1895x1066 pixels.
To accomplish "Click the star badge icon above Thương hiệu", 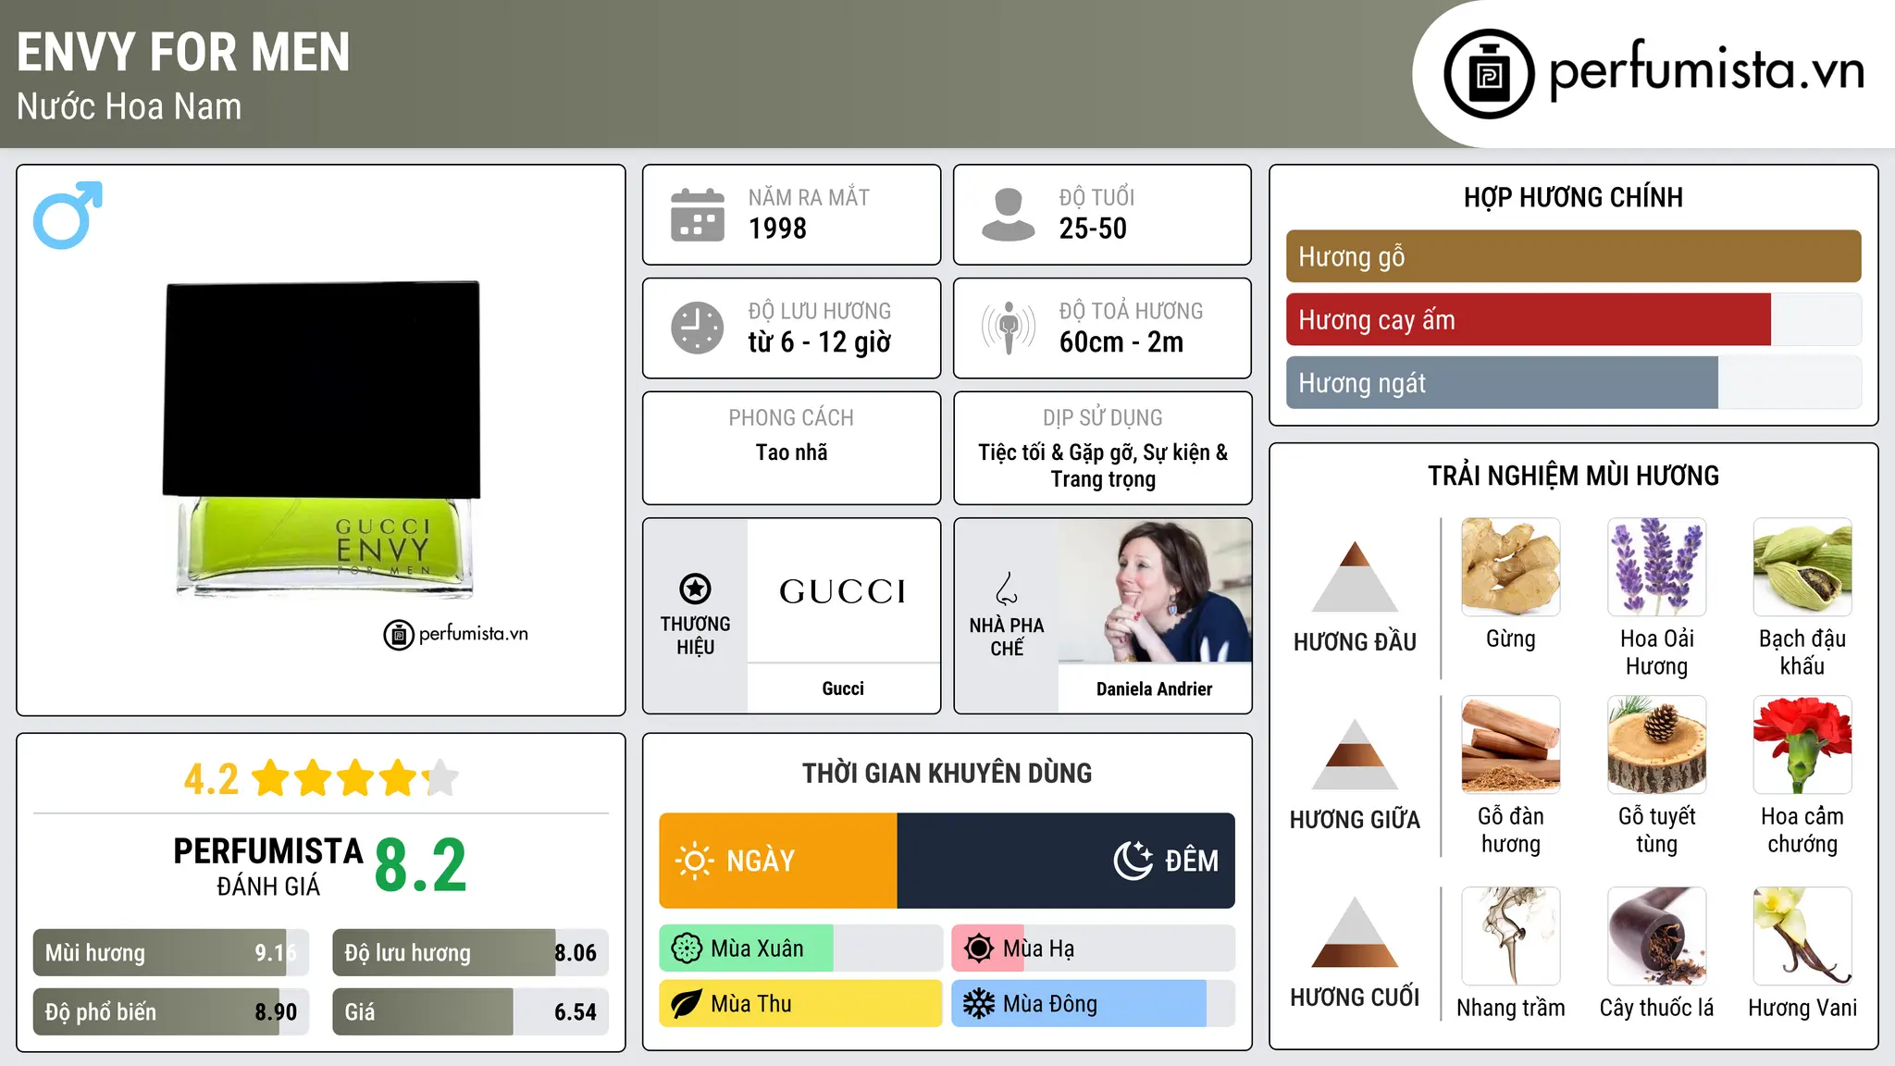I will [695, 589].
